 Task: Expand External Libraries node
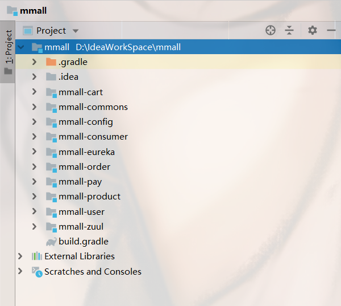20,256
